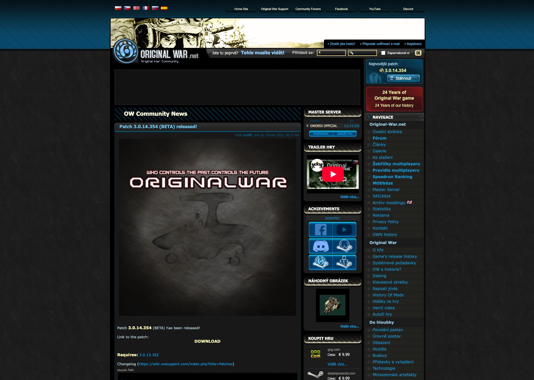Click the Original War circular site logo
Screen dimensions: 534x380
[x=126, y=51]
